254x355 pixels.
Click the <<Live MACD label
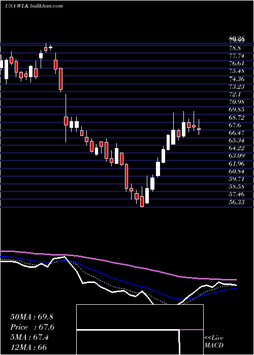point(214,342)
